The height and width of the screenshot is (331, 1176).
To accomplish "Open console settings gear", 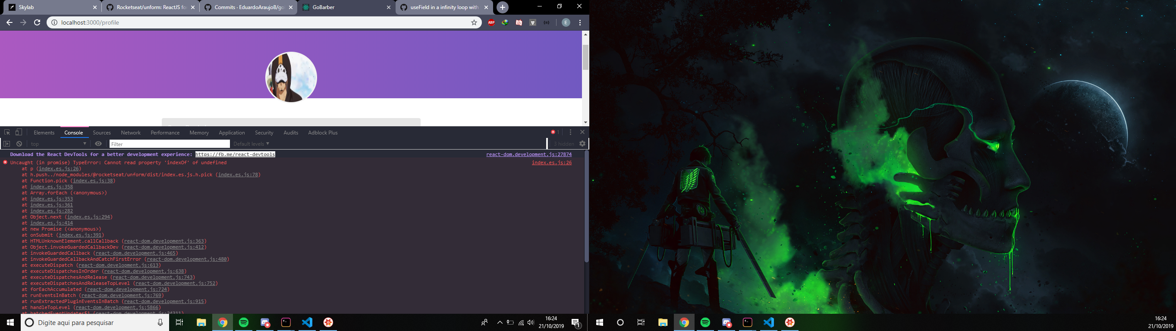I will tap(582, 144).
